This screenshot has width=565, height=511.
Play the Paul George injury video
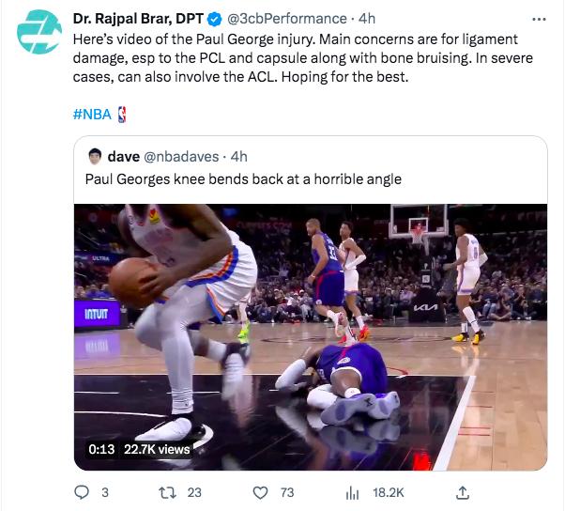point(311,337)
